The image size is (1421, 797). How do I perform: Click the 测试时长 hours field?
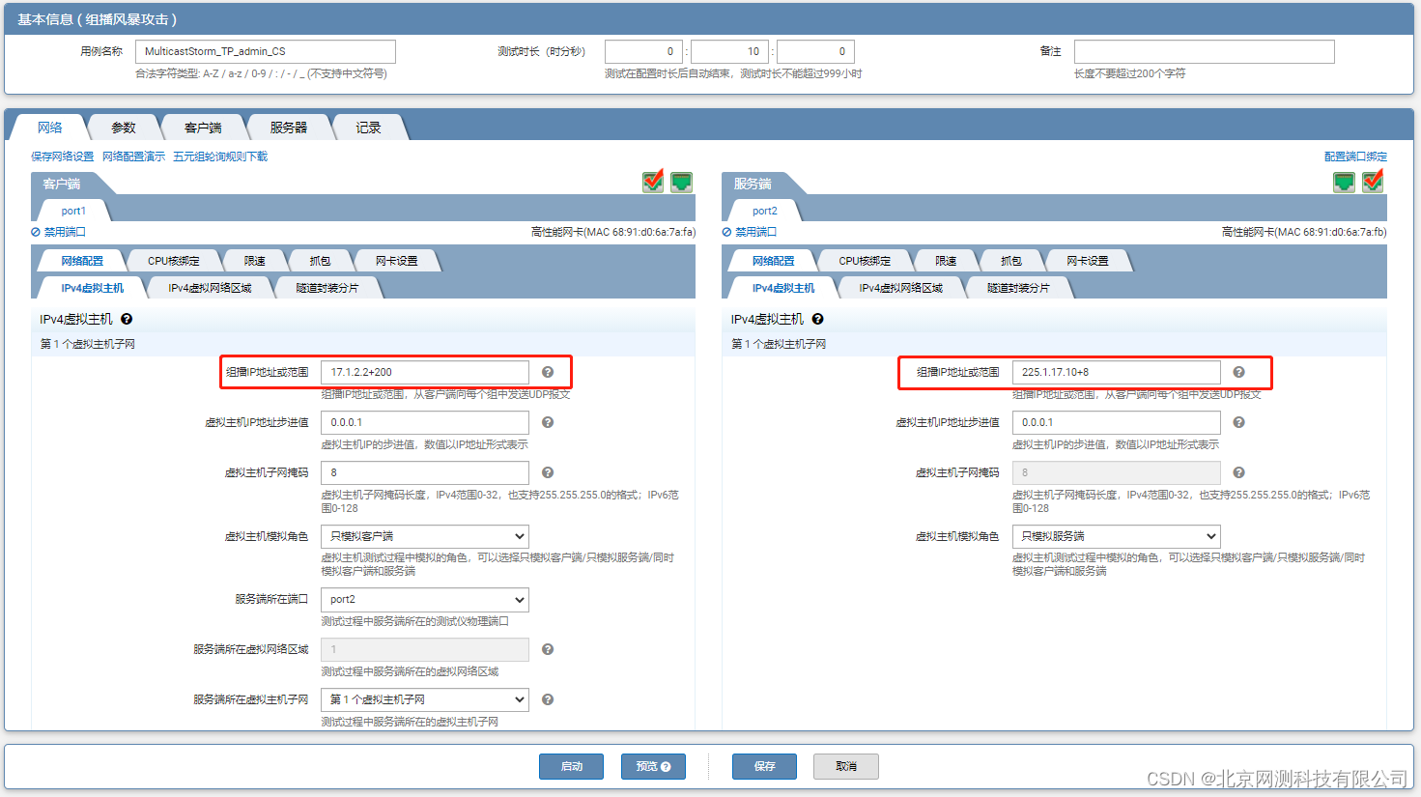644,51
